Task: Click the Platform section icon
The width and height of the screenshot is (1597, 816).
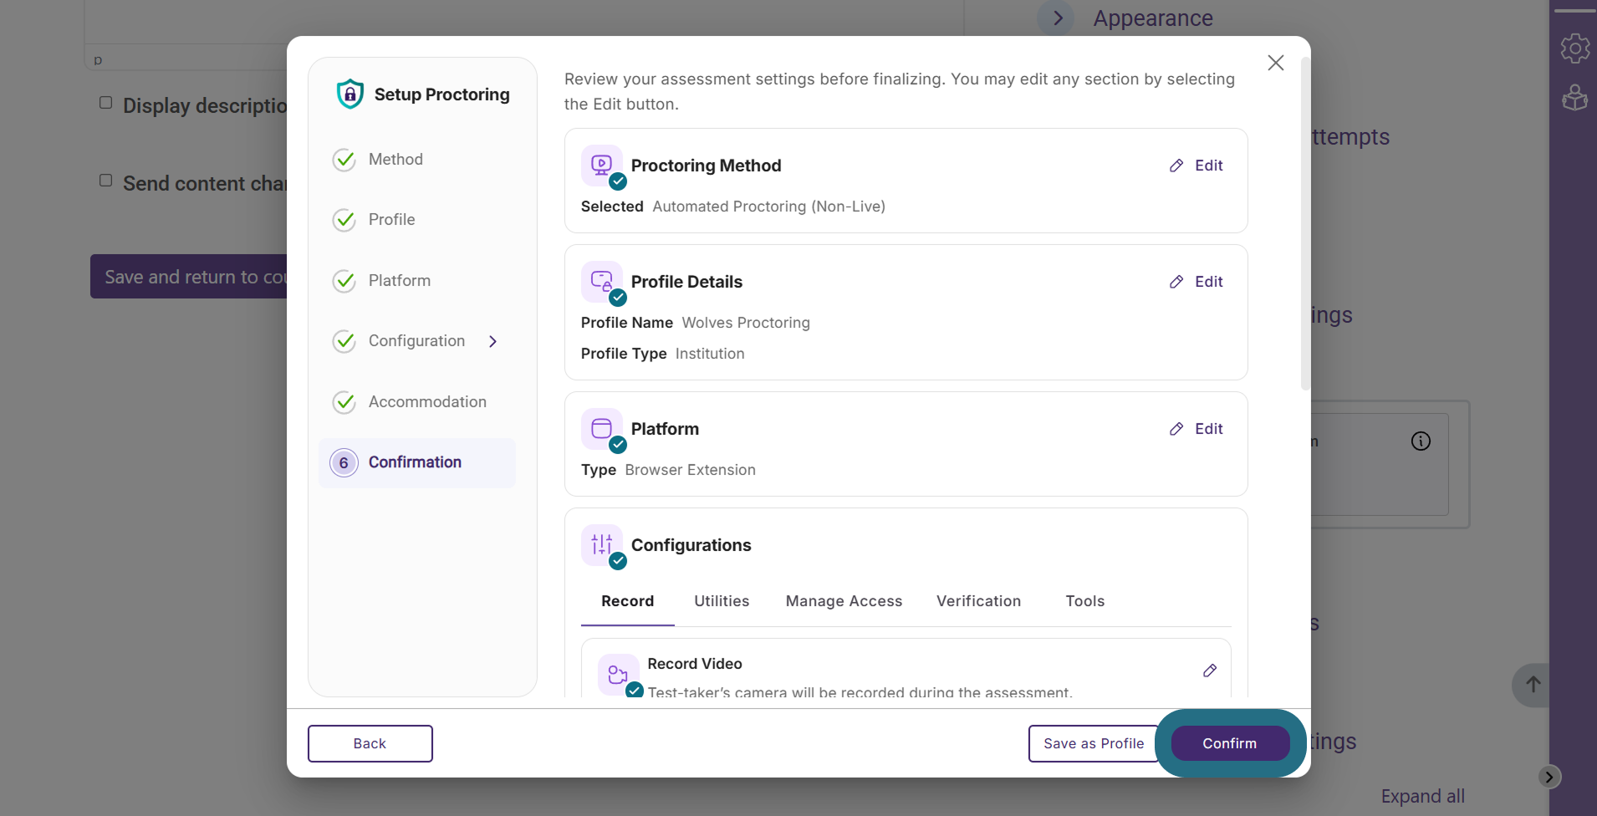Action: click(x=602, y=429)
